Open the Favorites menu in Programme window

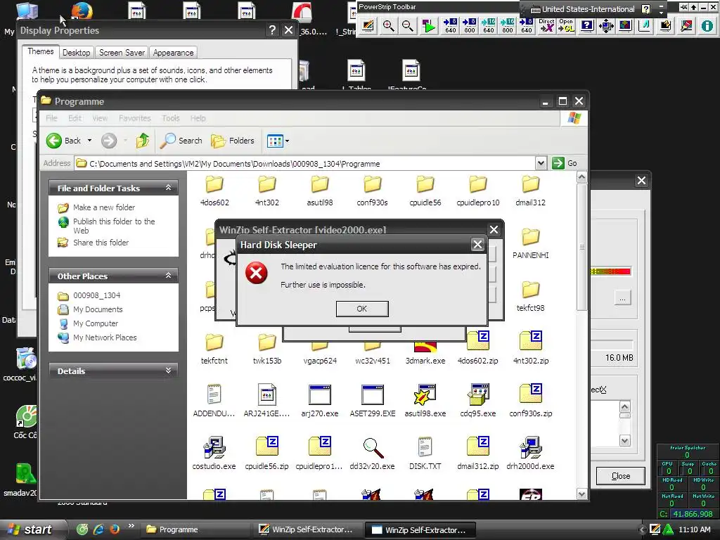[134, 118]
